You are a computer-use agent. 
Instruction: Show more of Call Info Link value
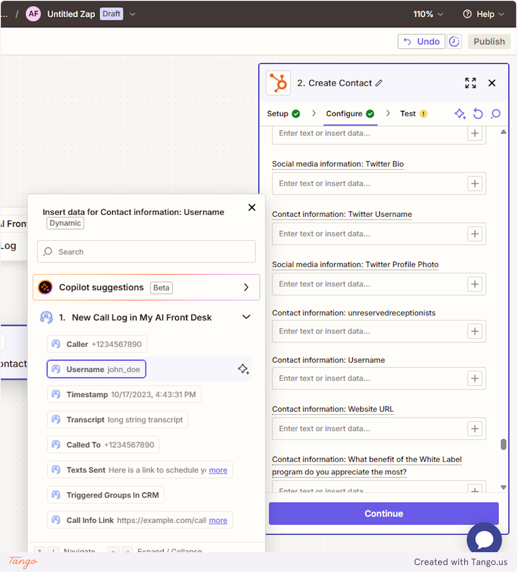click(218, 521)
